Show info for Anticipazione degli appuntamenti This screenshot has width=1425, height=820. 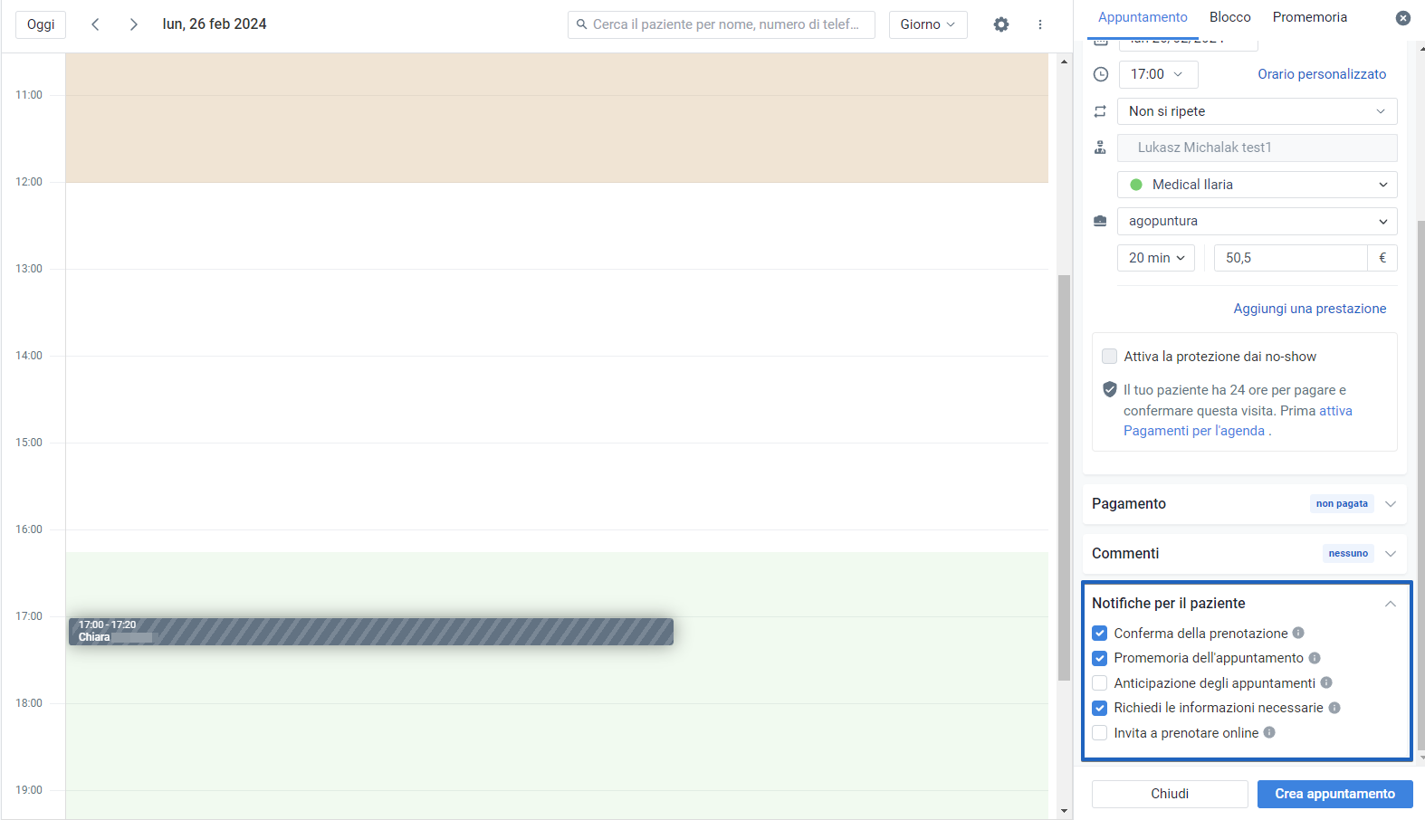[1326, 682]
